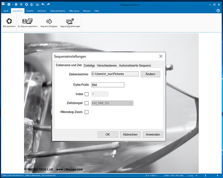223x178 pixels.
Task: Check the Mikroskop Zoom checkbox
Action: click(x=86, y=112)
